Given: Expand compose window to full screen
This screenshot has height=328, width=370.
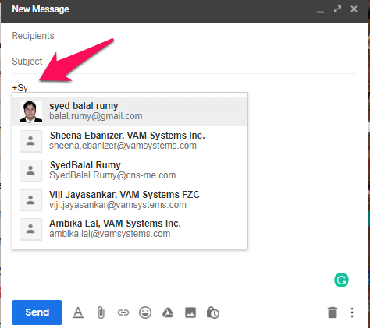Looking at the screenshot, I should pyautogui.click(x=337, y=9).
